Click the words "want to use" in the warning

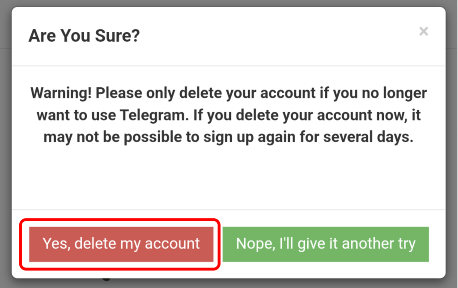tap(75, 116)
